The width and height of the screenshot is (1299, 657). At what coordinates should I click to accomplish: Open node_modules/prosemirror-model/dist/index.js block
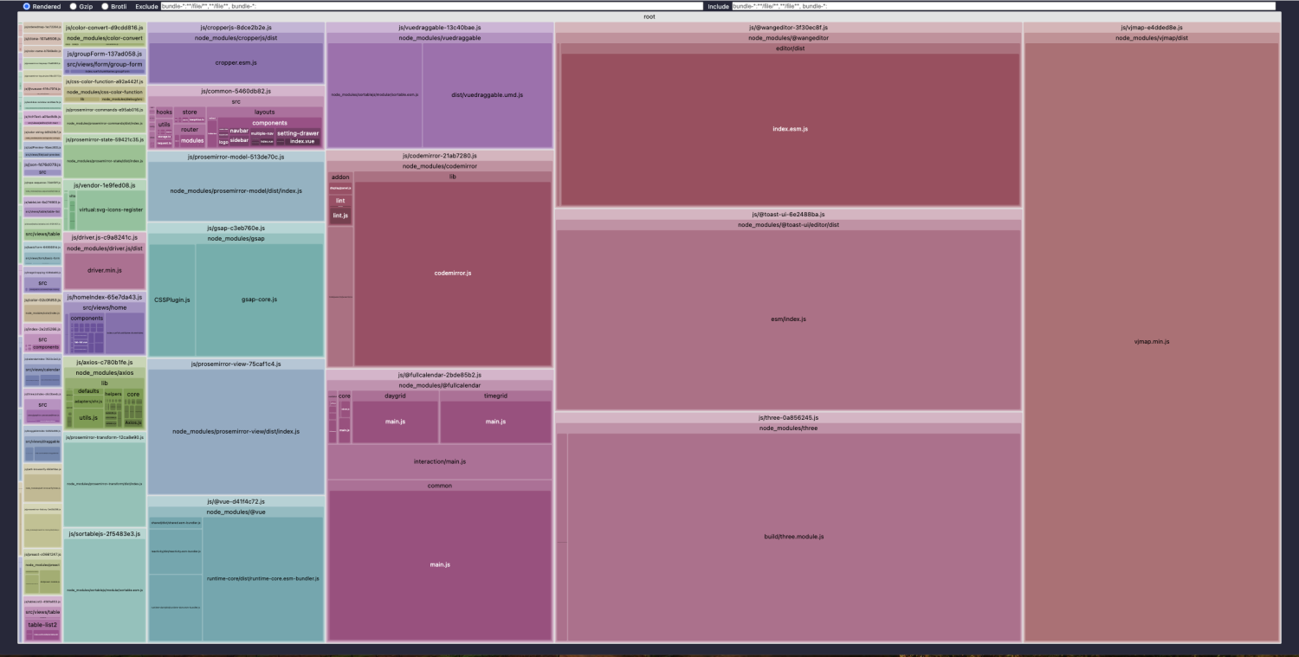236,190
